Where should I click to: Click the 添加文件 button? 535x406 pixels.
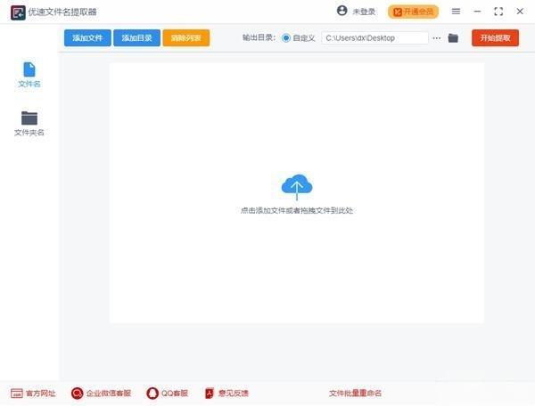pos(87,38)
